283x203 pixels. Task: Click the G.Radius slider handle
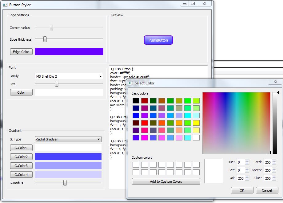click(x=65, y=183)
